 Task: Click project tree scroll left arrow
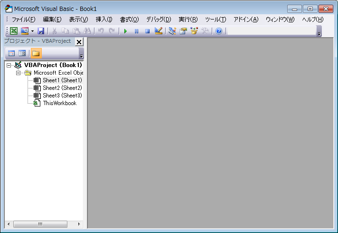point(9,224)
